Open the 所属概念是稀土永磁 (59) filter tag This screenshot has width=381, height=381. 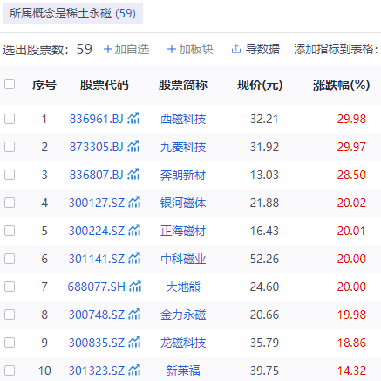coord(72,13)
